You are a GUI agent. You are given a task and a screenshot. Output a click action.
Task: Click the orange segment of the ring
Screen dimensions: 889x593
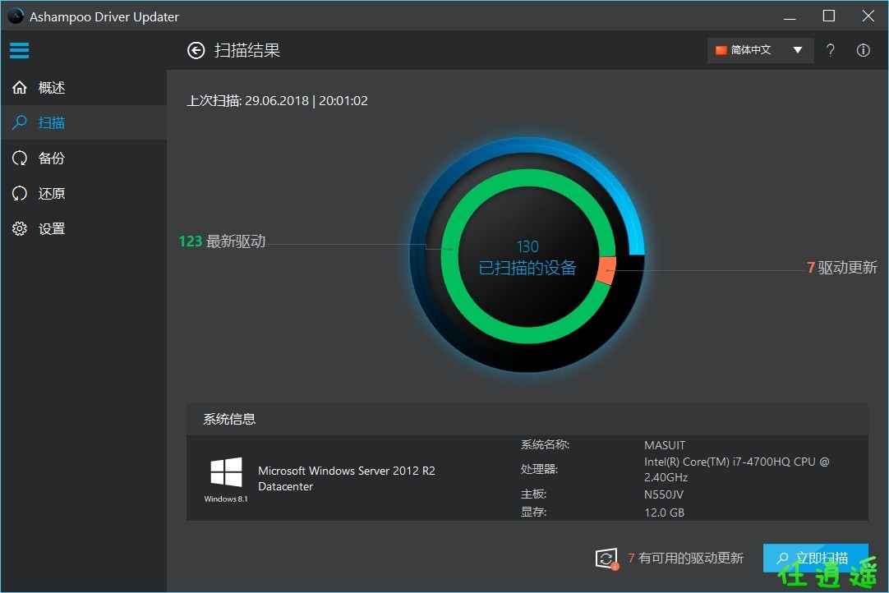tap(606, 270)
